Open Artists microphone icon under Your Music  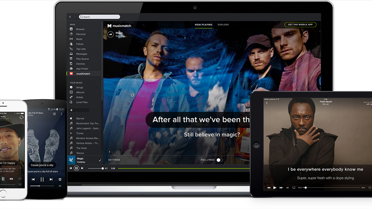click(x=71, y=97)
